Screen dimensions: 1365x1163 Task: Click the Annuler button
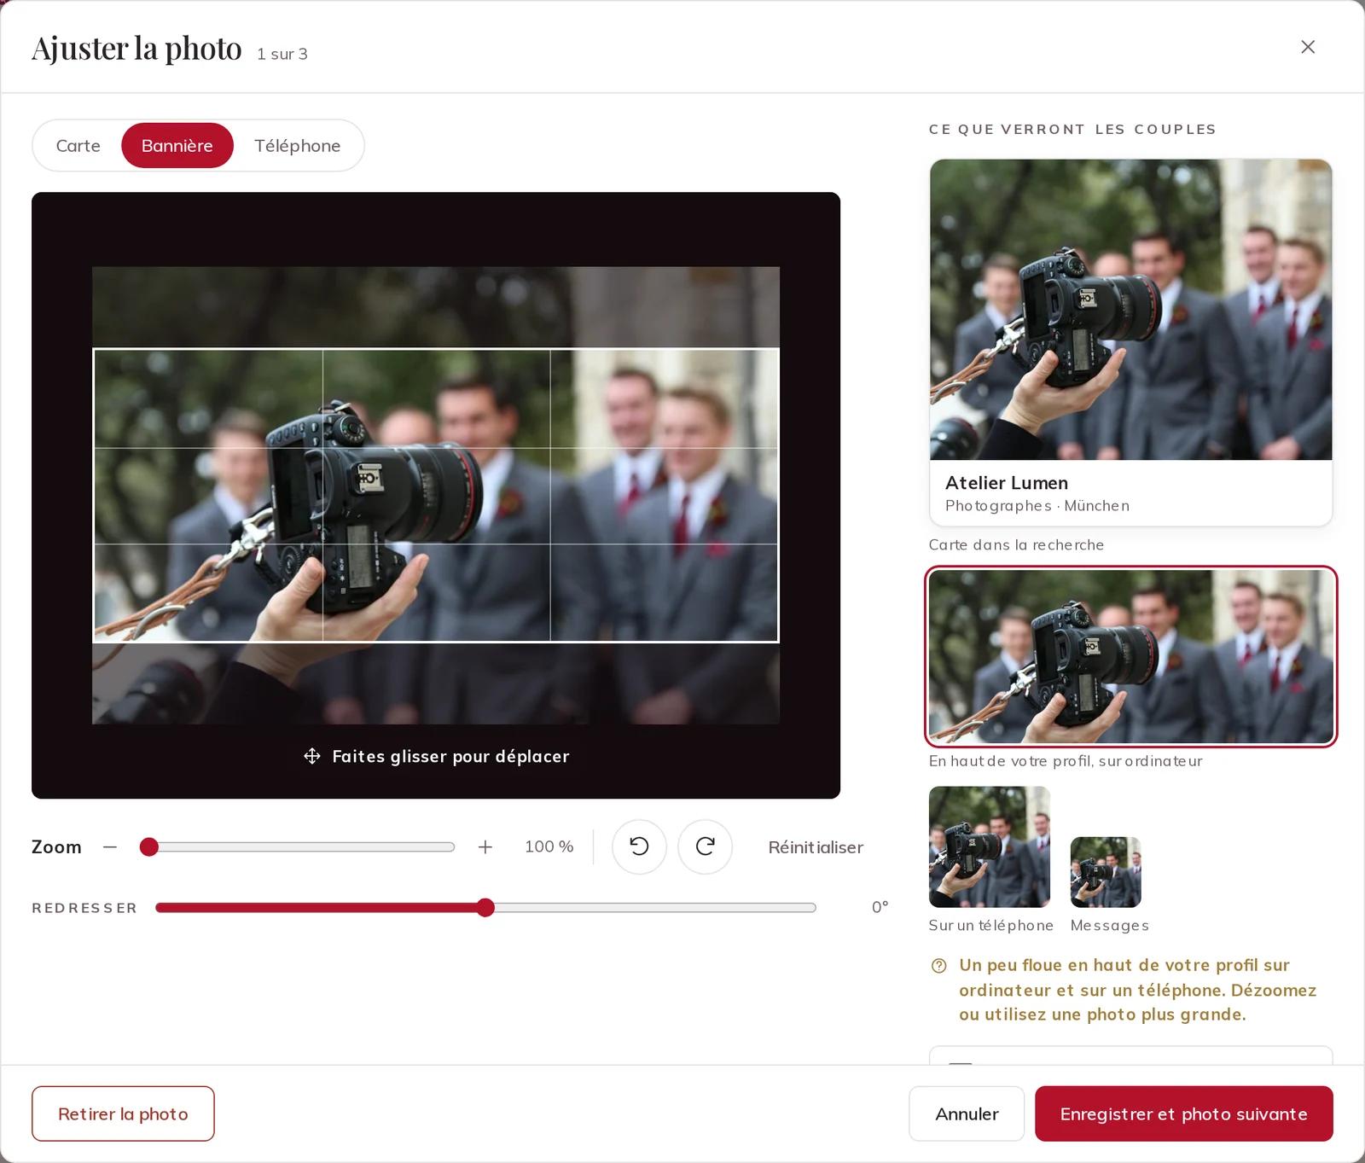point(967,1114)
